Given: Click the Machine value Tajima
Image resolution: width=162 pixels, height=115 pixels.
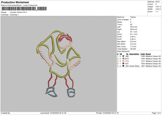Looking at the screenshot, I should pos(133,17).
